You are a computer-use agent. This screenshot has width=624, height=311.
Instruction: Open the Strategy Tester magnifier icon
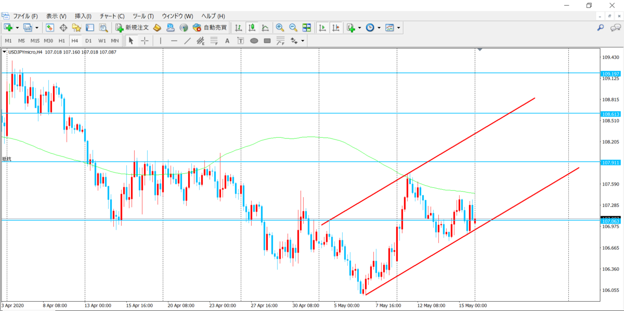point(103,28)
